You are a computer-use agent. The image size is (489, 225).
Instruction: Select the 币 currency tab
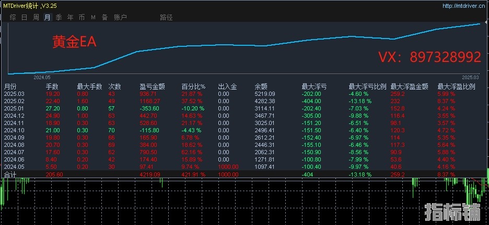(x=81, y=17)
